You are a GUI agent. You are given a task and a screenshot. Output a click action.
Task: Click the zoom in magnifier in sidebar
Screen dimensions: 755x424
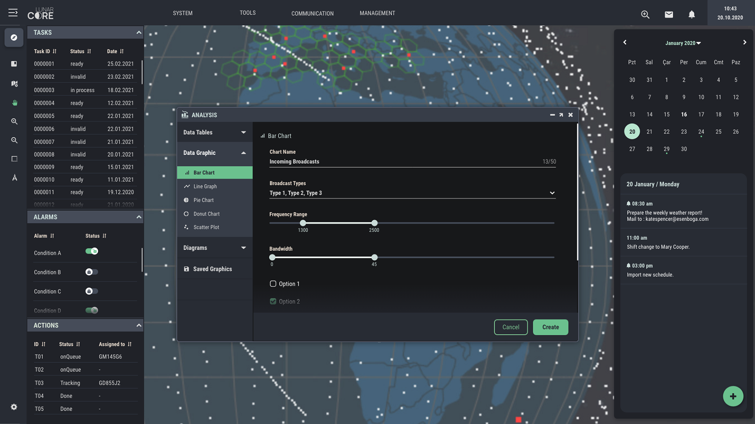14,121
